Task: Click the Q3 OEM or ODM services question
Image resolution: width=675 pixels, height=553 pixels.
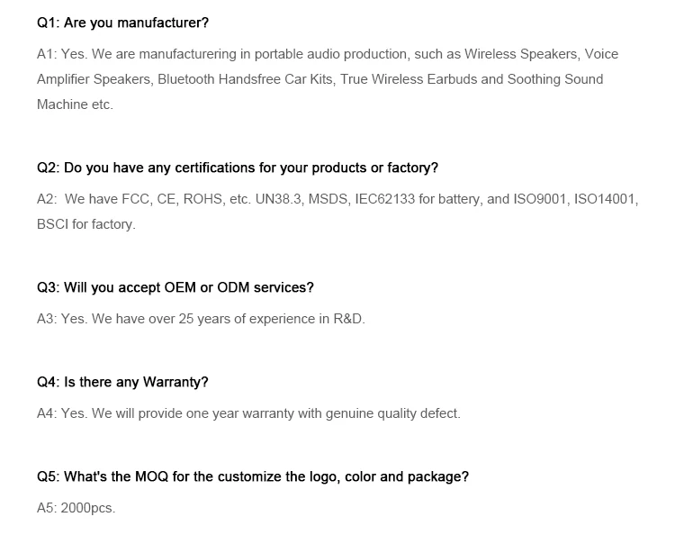Action: (175, 287)
